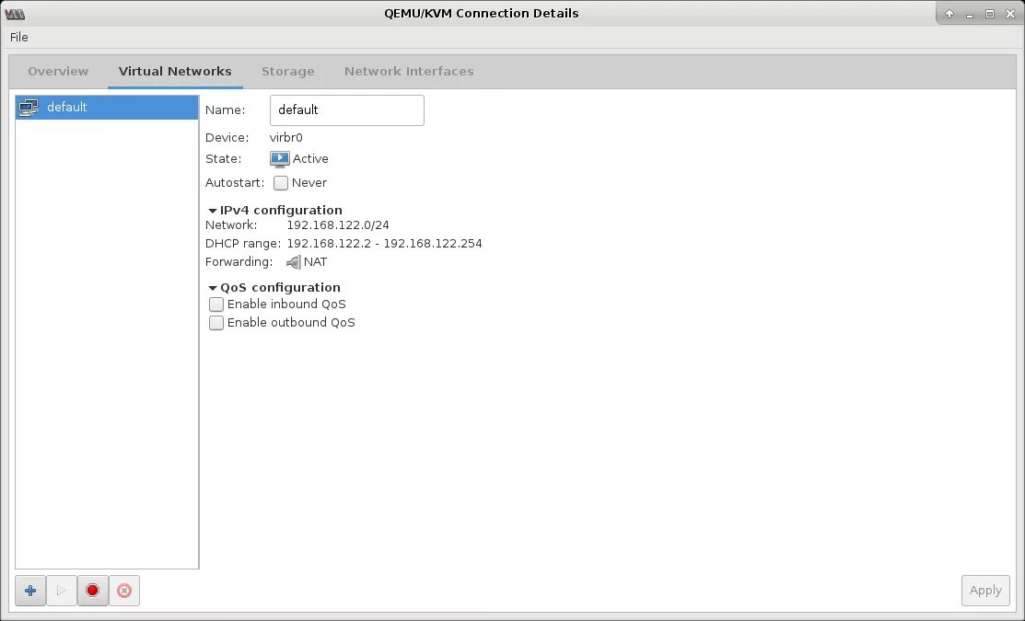Click the network Name input field
Screen dimensions: 1025x621
pyautogui.click(x=347, y=110)
